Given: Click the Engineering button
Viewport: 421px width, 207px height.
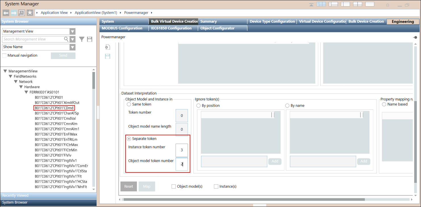Looking at the screenshot, I should coord(403,22).
